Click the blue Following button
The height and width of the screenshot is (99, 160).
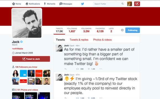coord(132,30)
